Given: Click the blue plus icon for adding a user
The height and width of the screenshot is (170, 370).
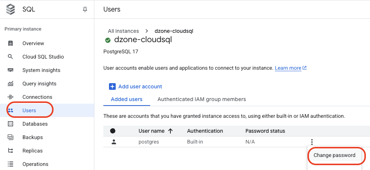Looking at the screenshot, I should coord(112,86).
